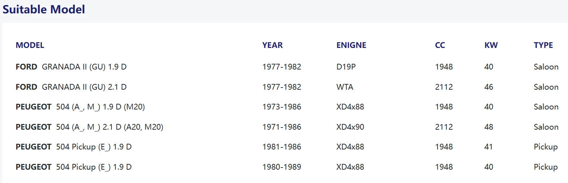568x183 pixels.
Task: Click the CC column header
Action: tap(440, 45)
